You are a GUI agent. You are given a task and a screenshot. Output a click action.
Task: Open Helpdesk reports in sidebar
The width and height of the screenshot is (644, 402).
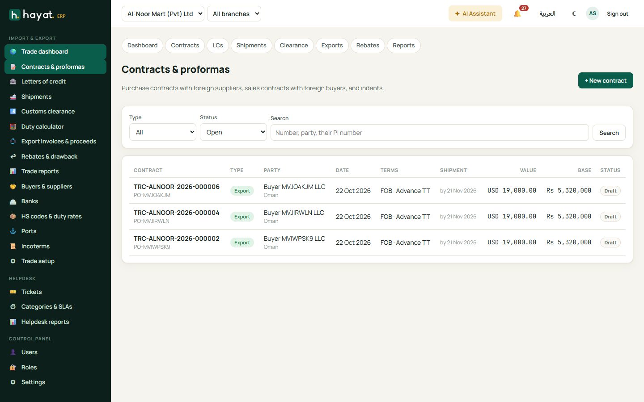coord(55,322)
